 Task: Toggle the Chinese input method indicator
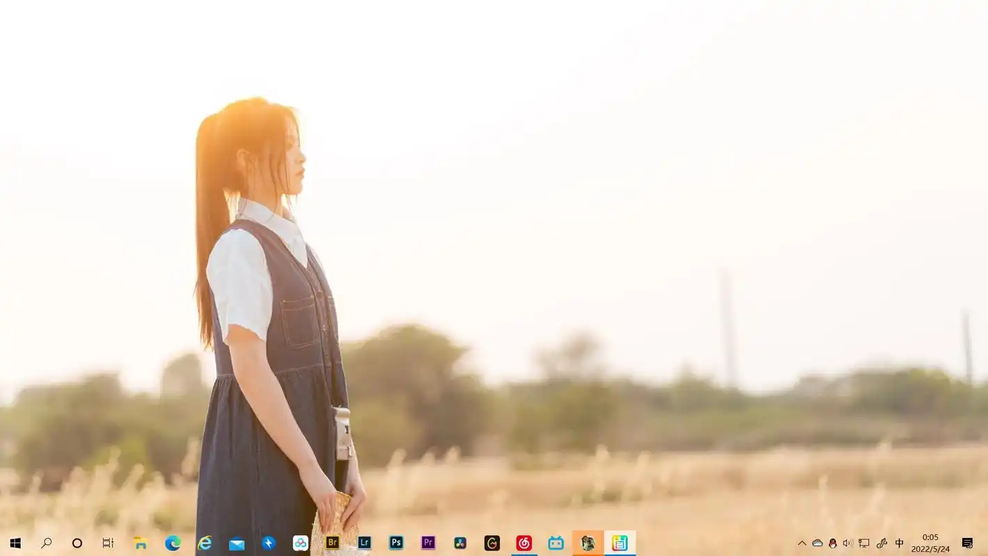pos(899,543)
